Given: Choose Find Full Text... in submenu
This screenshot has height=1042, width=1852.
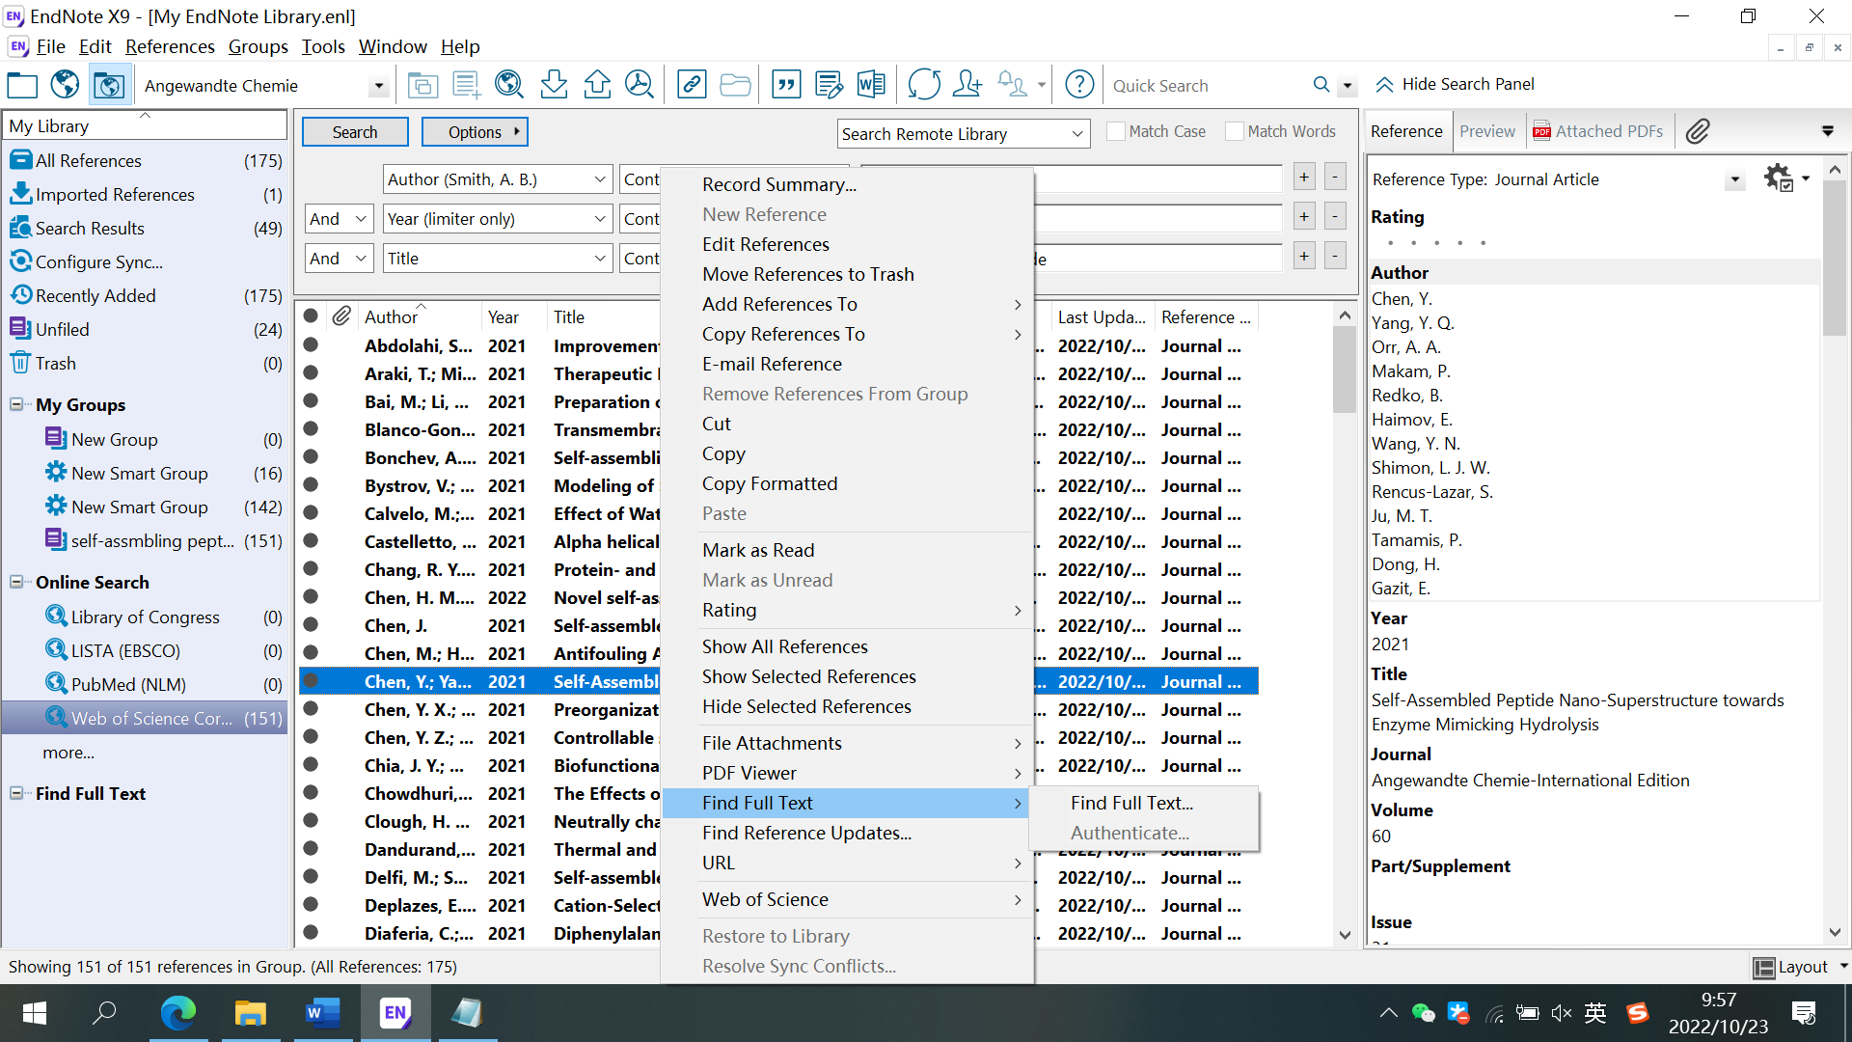Looking at the screenshot, I should pyautogui.click(x=1131, y=803).
